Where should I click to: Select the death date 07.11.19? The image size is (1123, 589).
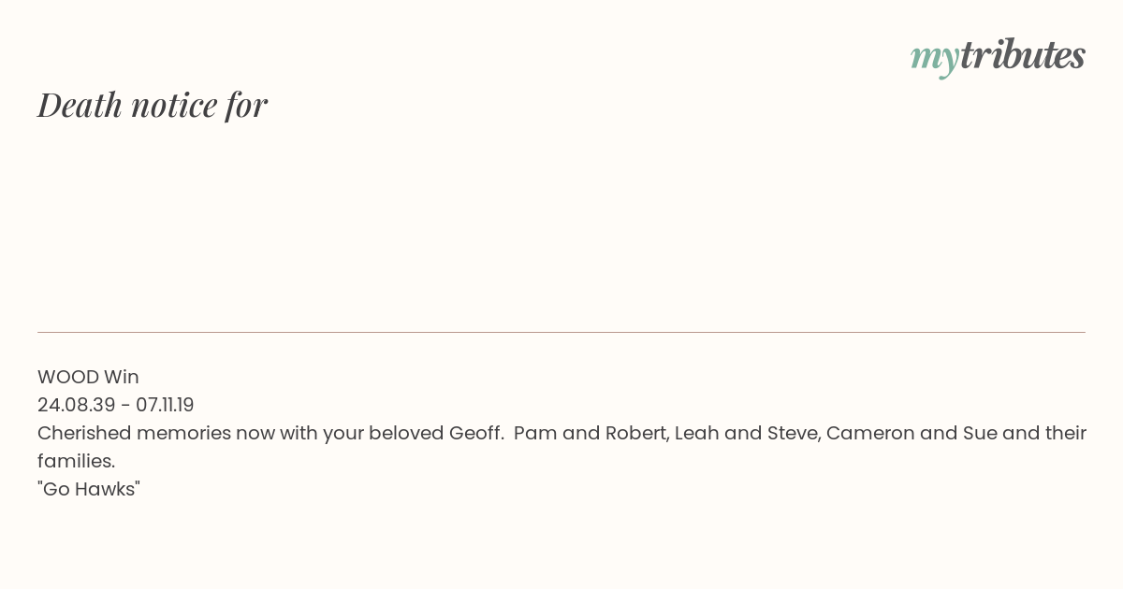coord(165,405)
